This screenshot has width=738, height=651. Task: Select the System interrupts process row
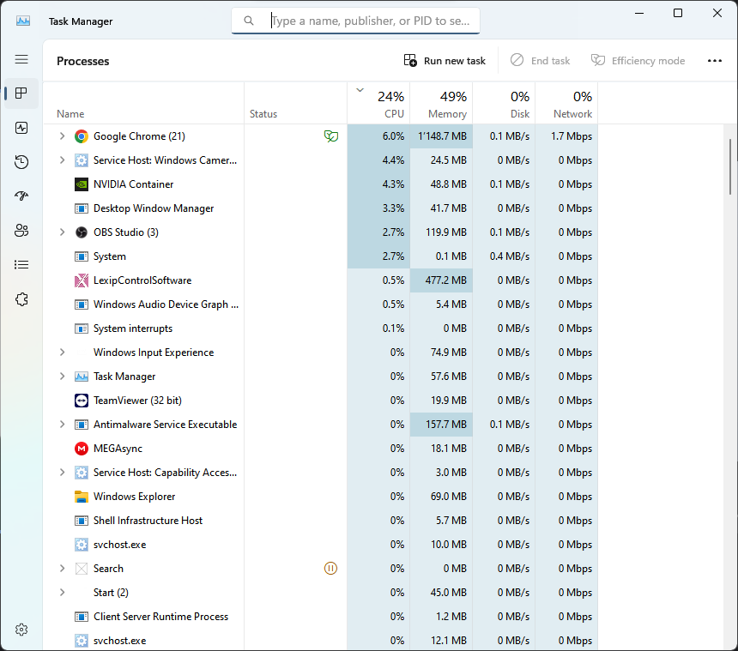[x=321, y=329]
